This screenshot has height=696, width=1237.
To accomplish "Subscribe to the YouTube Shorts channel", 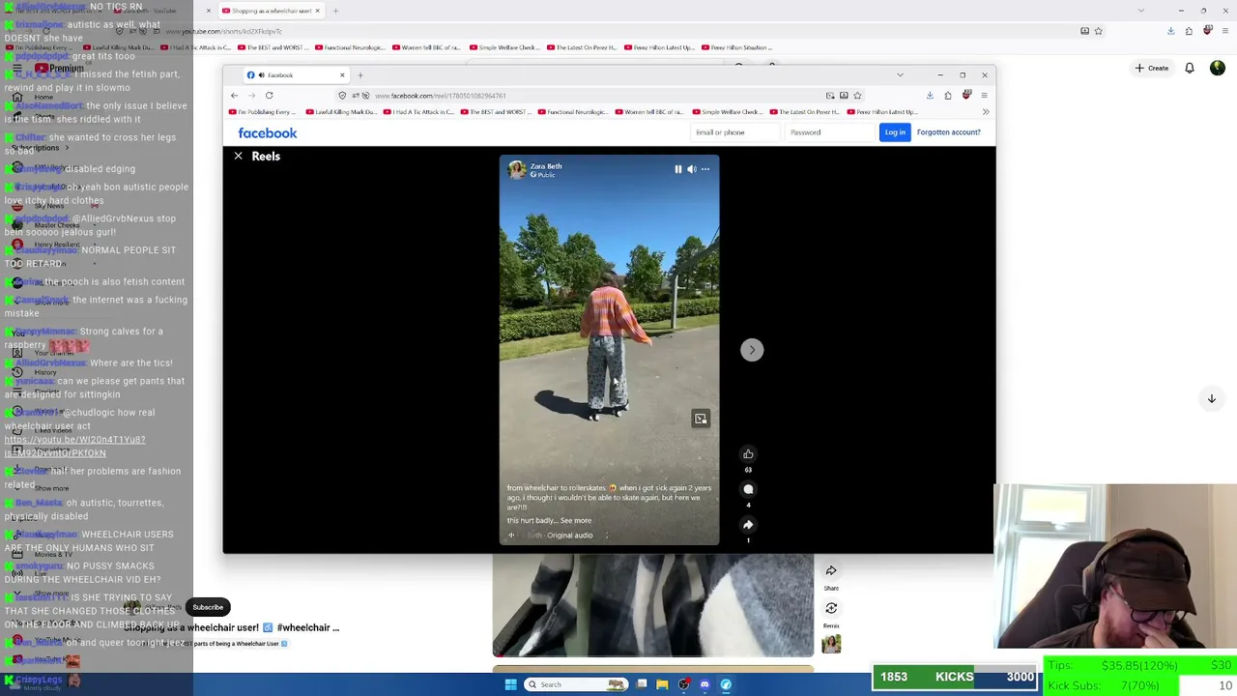I will [x=208, y=607].
